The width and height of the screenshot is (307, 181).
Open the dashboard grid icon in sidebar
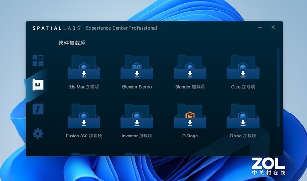tap(38, 60)
